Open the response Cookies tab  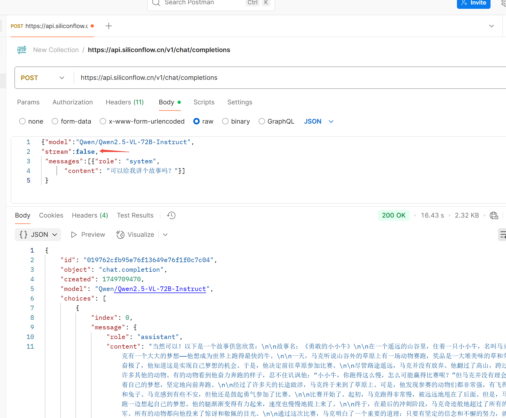(51, 215)
